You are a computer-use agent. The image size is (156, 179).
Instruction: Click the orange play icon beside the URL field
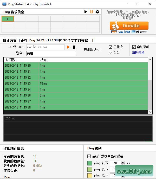(x=68, y=47)
